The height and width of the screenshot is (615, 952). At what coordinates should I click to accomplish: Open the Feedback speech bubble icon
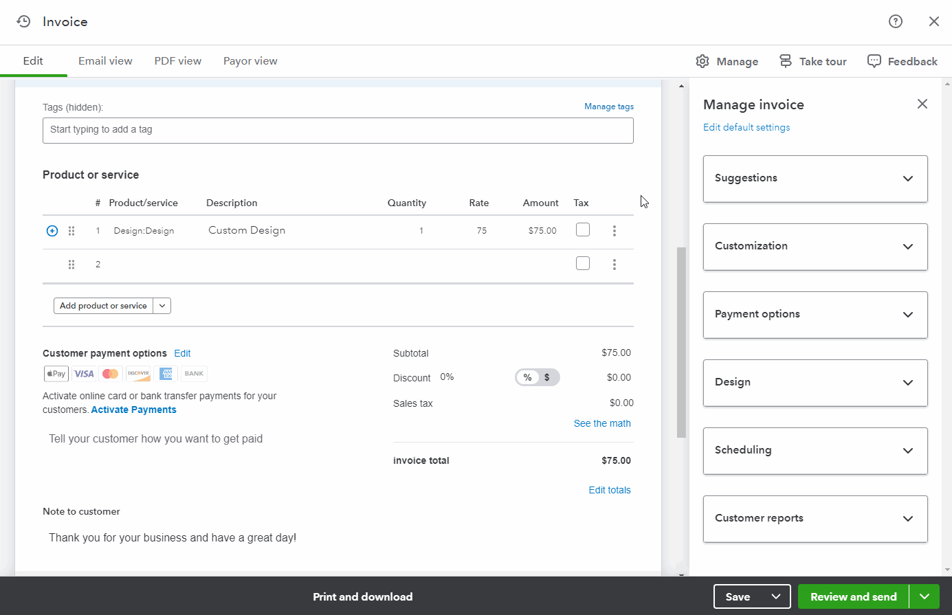[874, 61]
